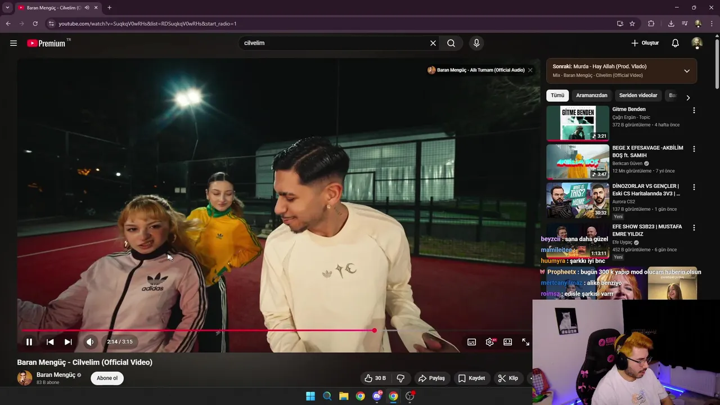Reload the page
The width and height of the screenshot is (720, 405).
coord(35,24)
